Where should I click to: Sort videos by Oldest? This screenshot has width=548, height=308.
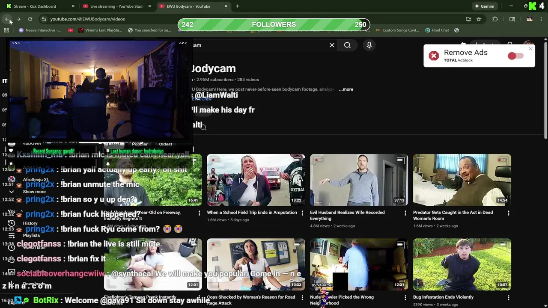tap(165, 144)
